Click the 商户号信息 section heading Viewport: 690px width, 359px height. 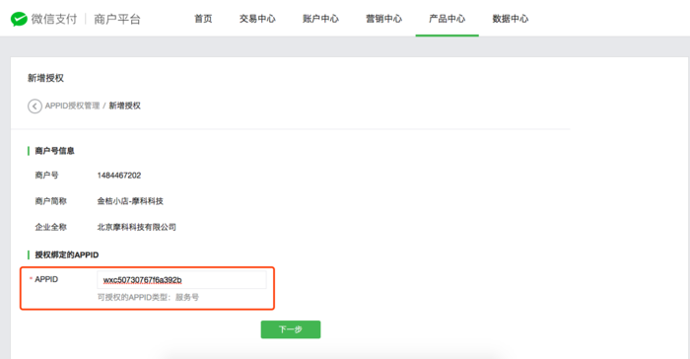(x=54, y=151)
